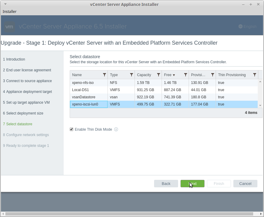The width and height of the screenshot is (264, 217).
Task: Sort by the Provisioned column header
Action: click(x=198, y=75)
